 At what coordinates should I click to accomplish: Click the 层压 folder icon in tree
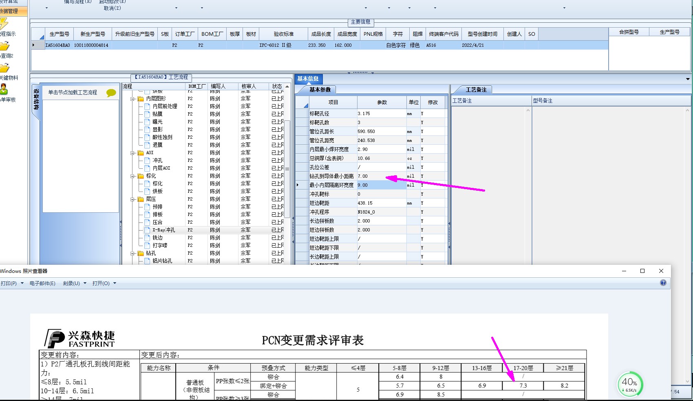[x=141, y=199]
